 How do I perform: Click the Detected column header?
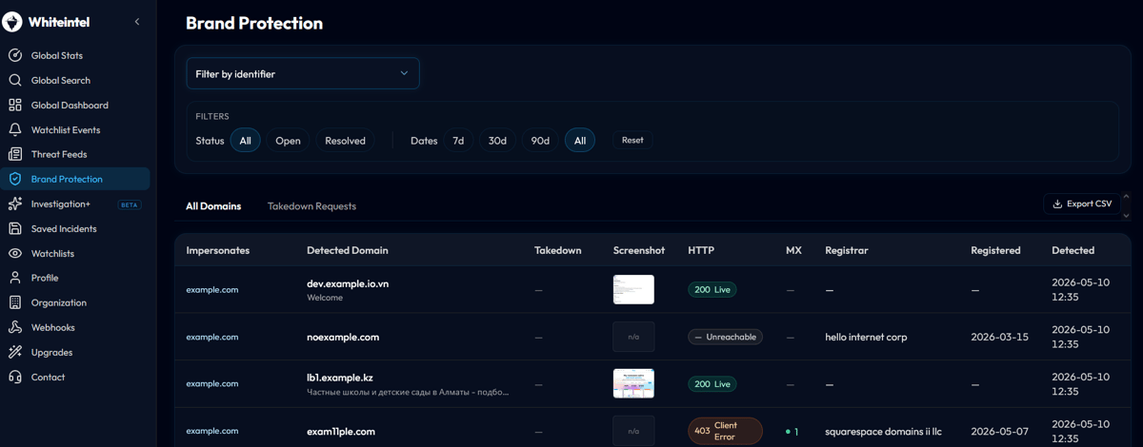click(x=1073, y=250)
